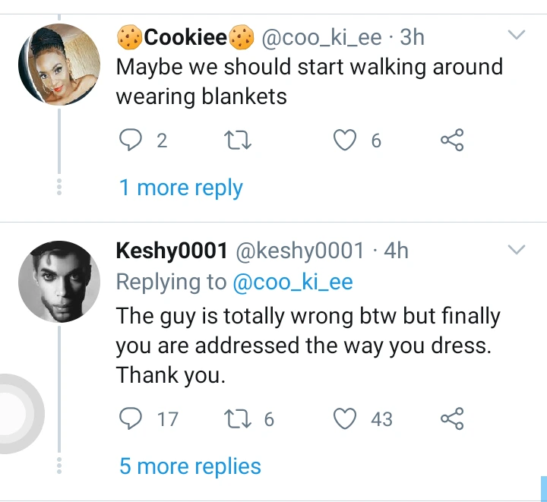Expand '5 more replies' thread
Viewport: 547px width, 502px height.
[190, 466]
